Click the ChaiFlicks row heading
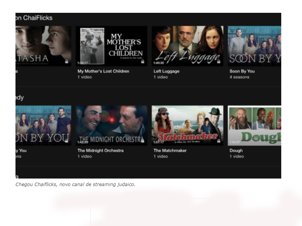 [34, 18]
